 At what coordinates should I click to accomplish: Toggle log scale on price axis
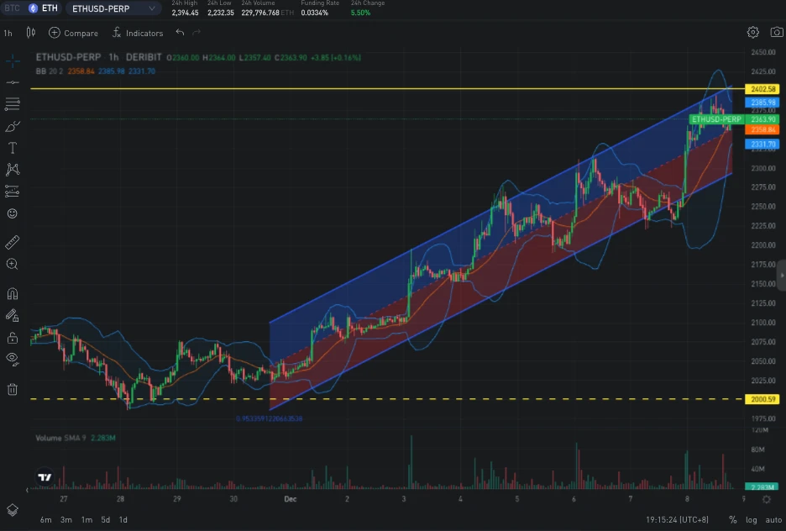(751, 520)
